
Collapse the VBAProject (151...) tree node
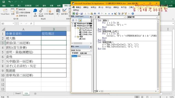pos(73,26)
